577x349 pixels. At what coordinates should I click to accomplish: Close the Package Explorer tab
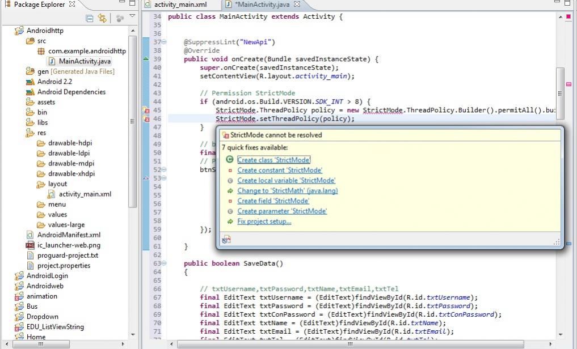[72, 4]
